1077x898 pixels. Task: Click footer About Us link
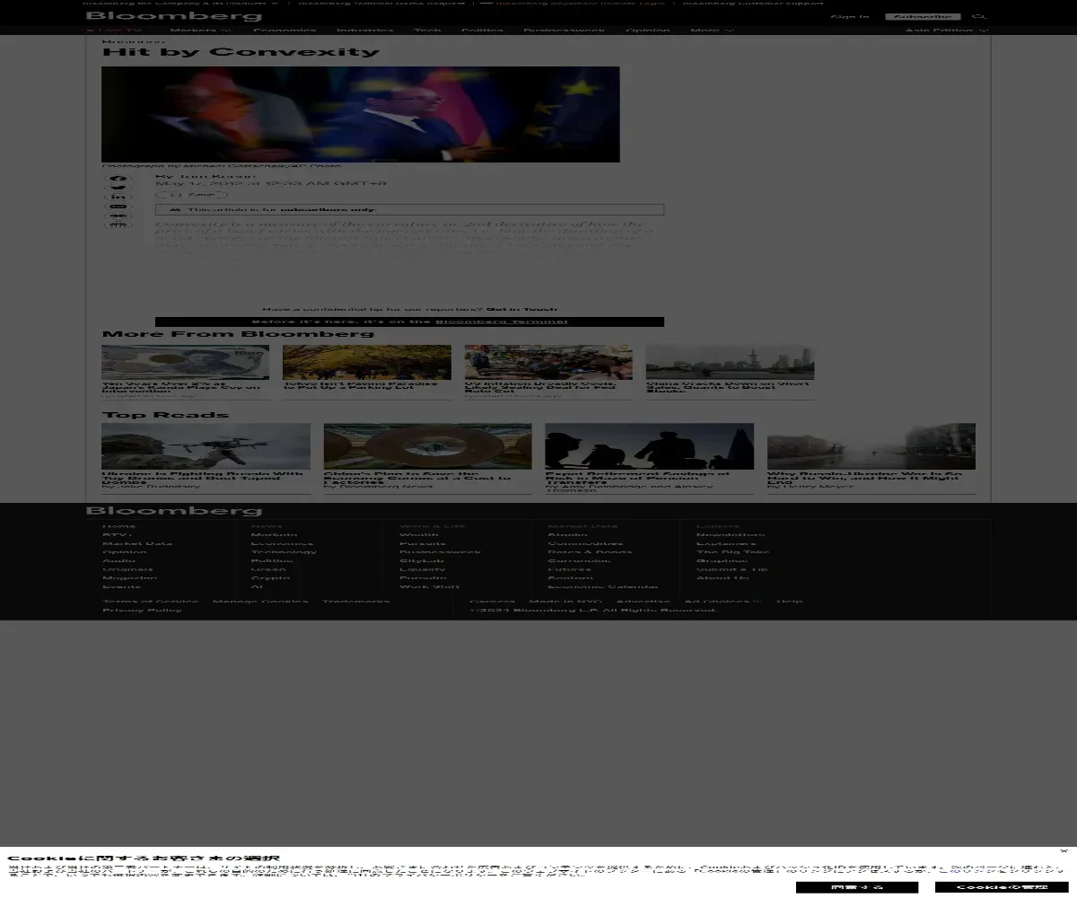pyautogui.click(x=722, y=578)
